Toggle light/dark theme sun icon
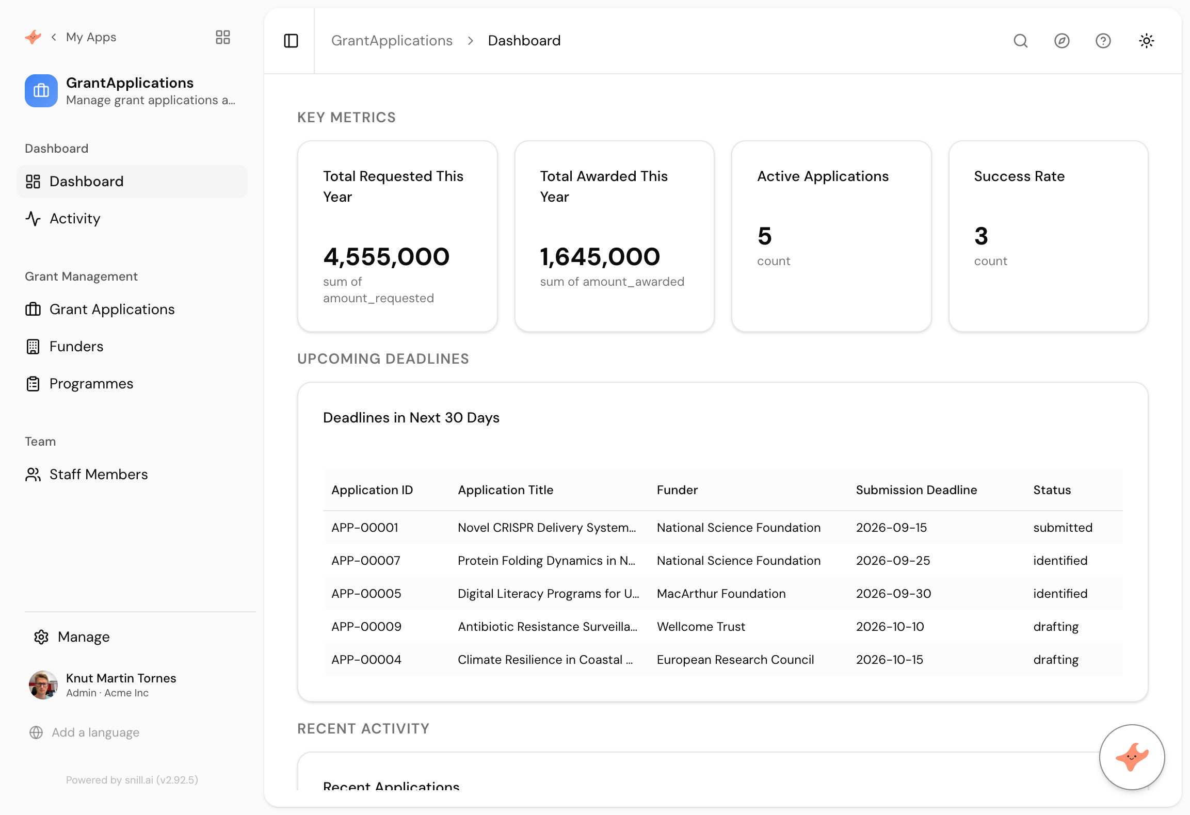Image resolution: width=1190 pixels, height=815 pixels. pos(1146,41)
